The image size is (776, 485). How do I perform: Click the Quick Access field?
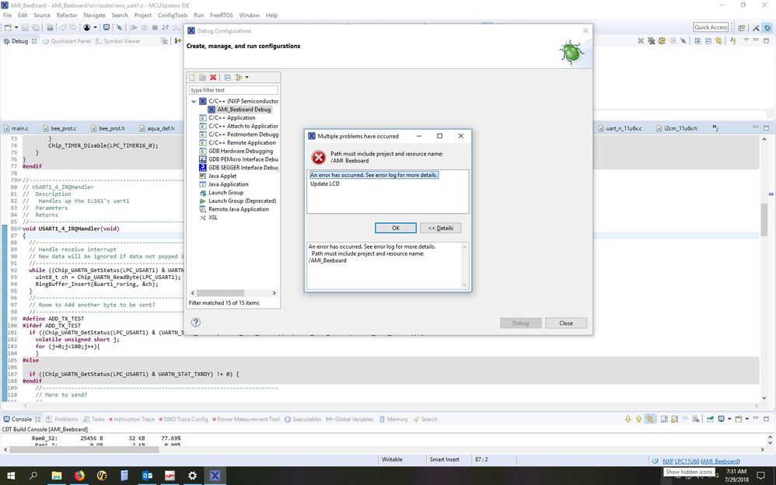[x=711, y=27]
